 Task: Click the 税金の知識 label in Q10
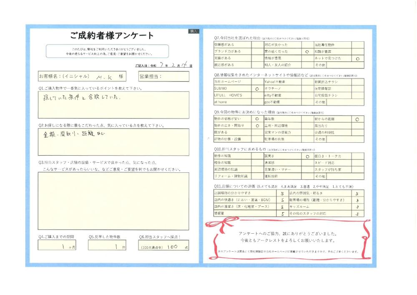tap(223, 163)
